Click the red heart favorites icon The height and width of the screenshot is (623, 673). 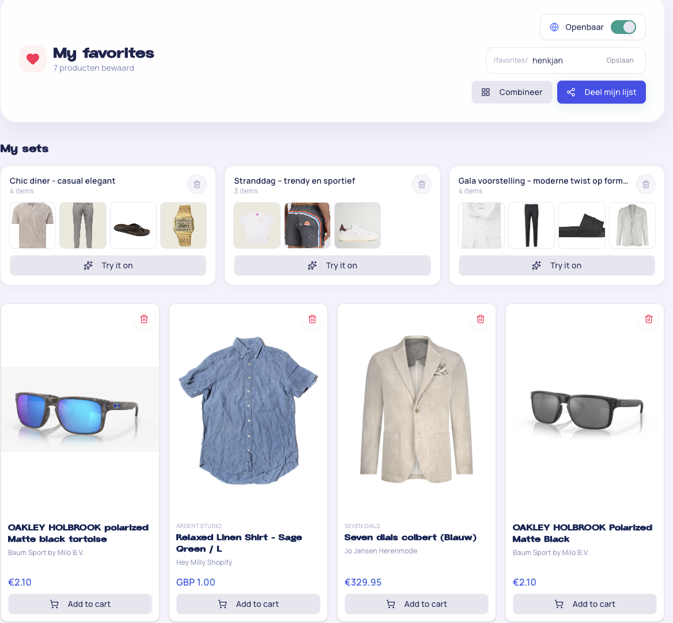click(x=33, y=59)
